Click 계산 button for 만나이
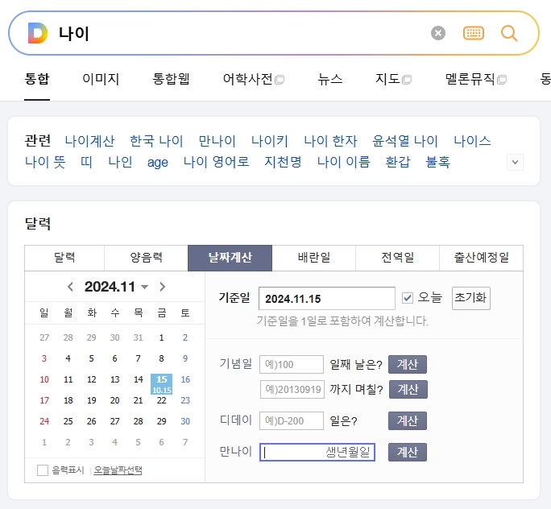Screen dimensions: 551x509 [408, 452]
